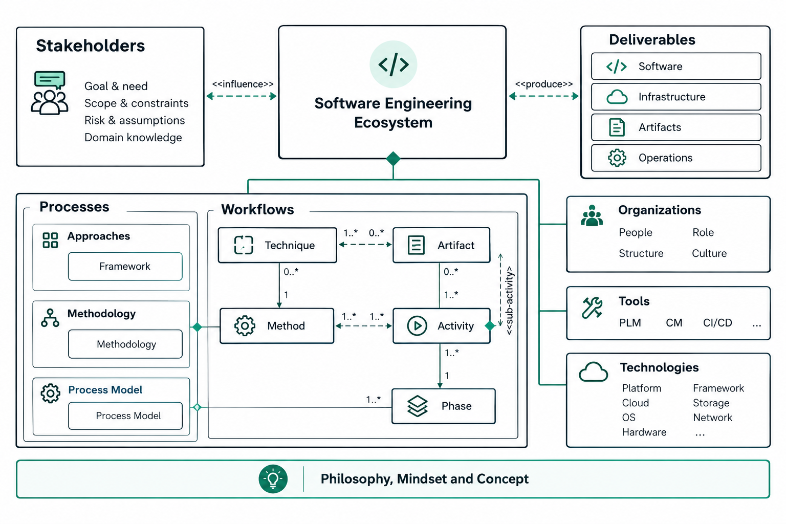Click the gear icon in the Method node

pos(245,326)
